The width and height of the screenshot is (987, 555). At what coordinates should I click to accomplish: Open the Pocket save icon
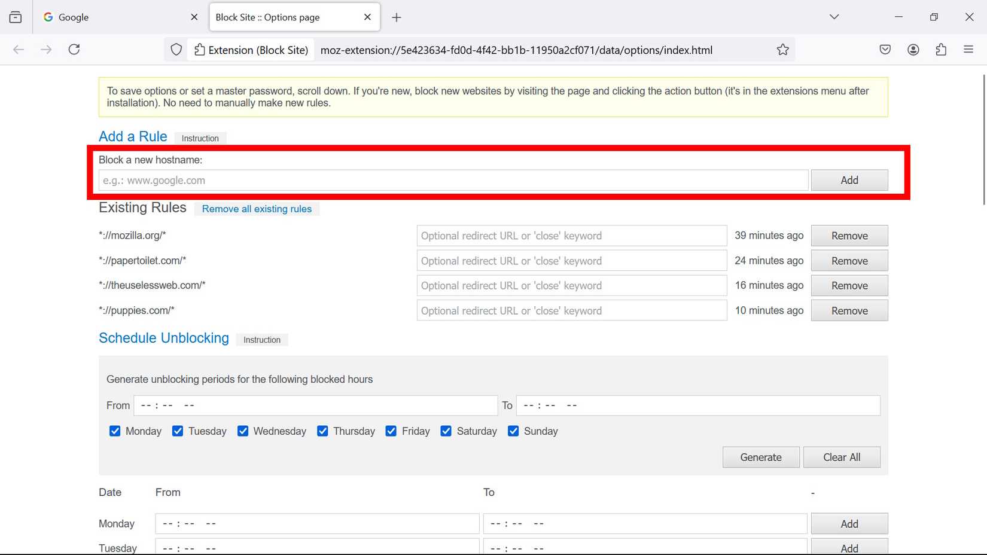[x=885, y=50]
